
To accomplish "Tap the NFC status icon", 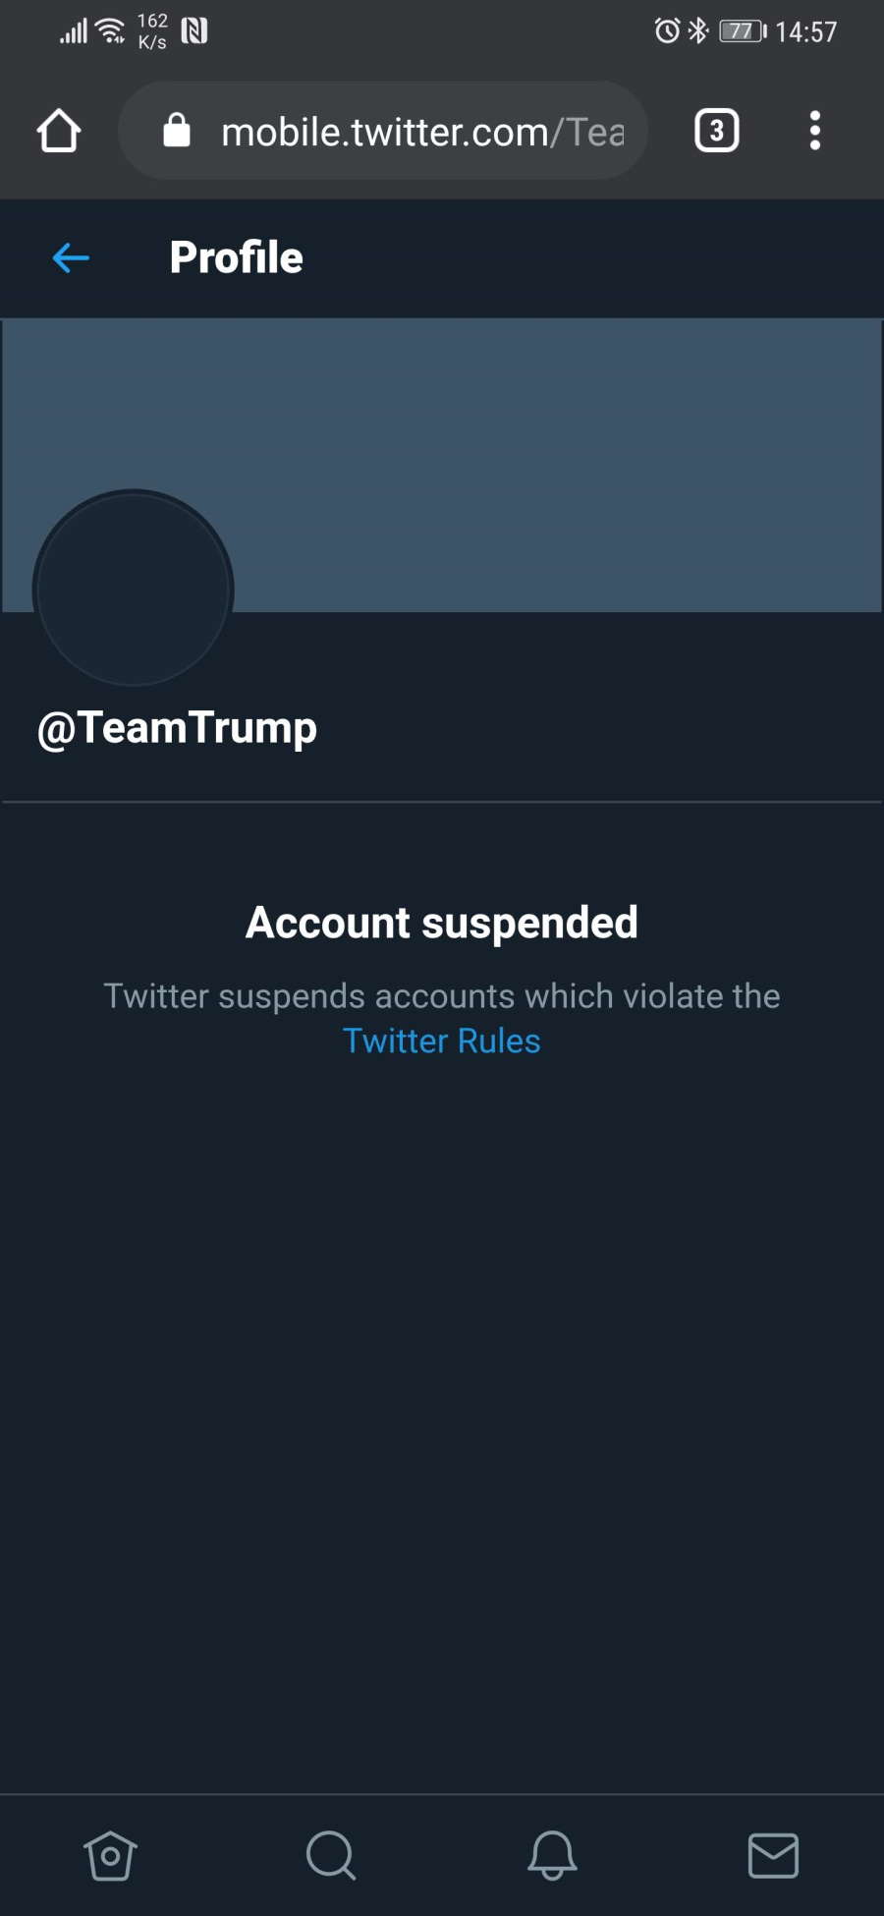I will (194, 31).
